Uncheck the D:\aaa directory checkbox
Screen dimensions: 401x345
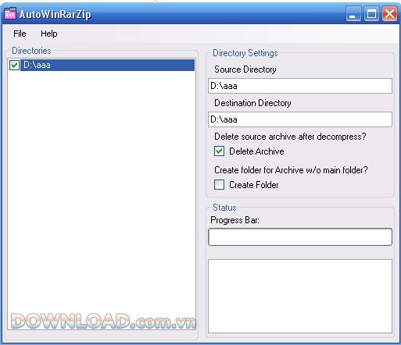(x=14, y=65)
